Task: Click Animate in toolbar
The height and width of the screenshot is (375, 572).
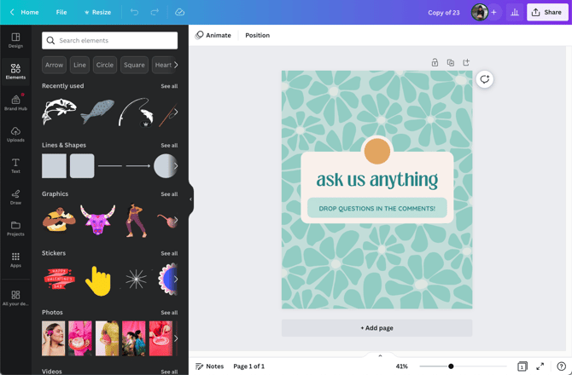Action: [x=213, y=35]
